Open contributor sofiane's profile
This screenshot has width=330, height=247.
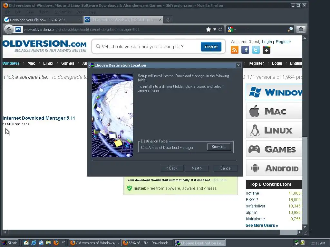point(252,193)
